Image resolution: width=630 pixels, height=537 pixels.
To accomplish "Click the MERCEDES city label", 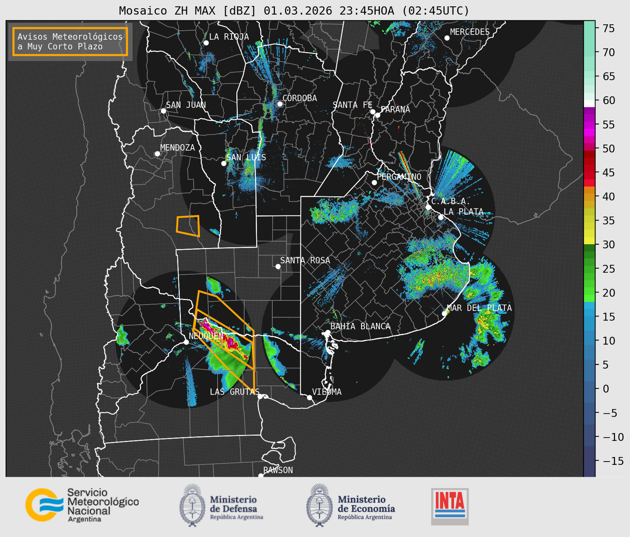I will [x=470, y=32].
